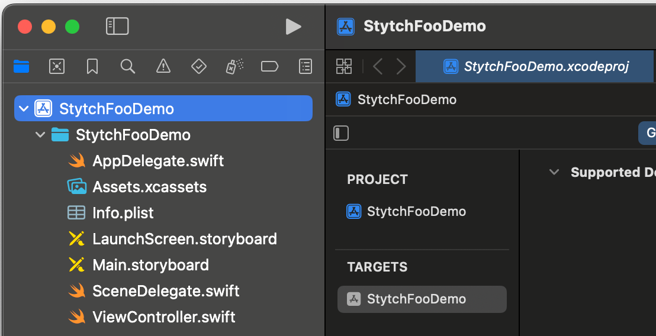Click the jump bar project icon
The image size is (656, 336).
(343, 99)
